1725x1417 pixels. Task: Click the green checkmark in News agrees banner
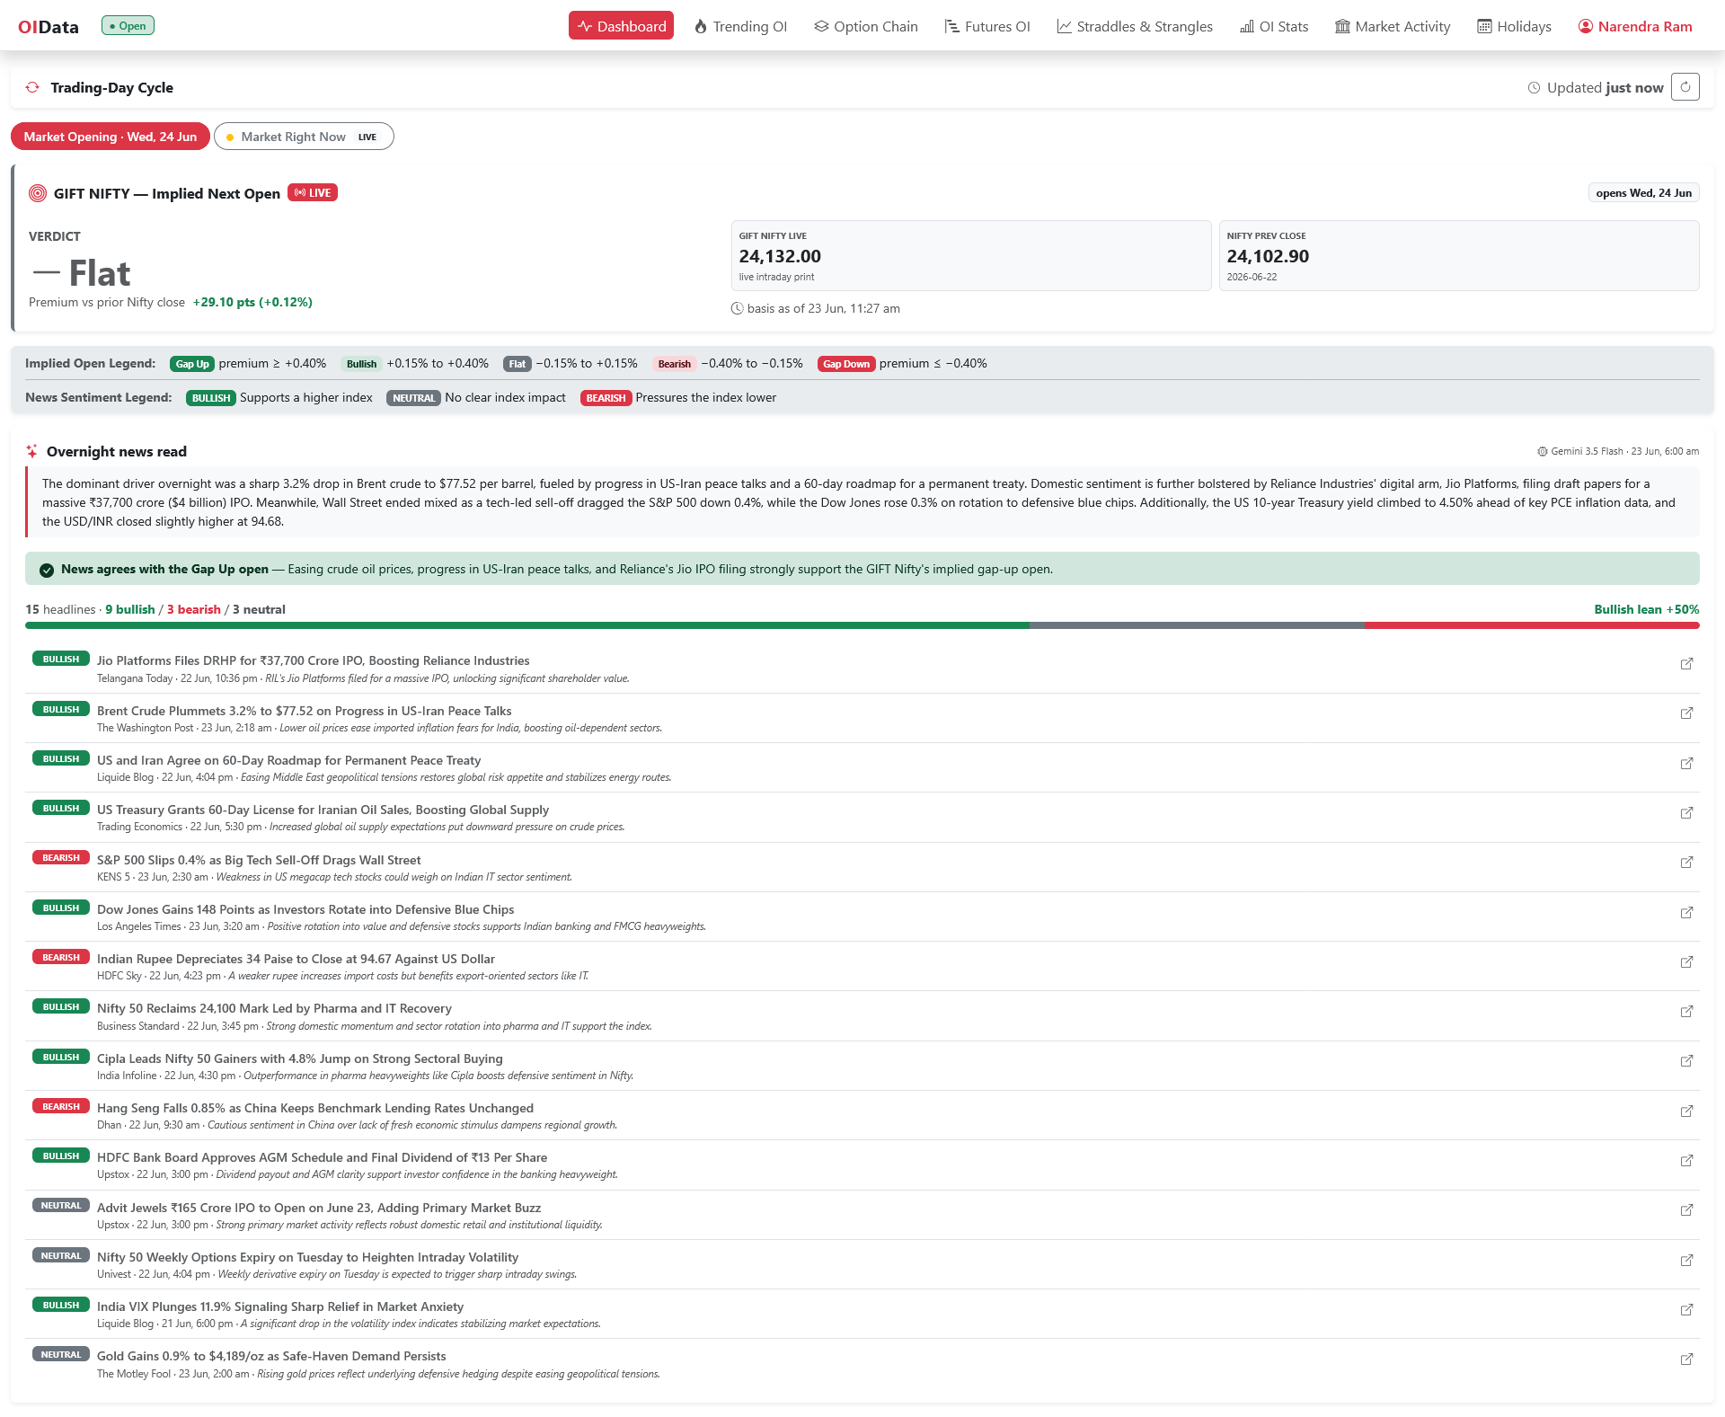pos(47,570)
